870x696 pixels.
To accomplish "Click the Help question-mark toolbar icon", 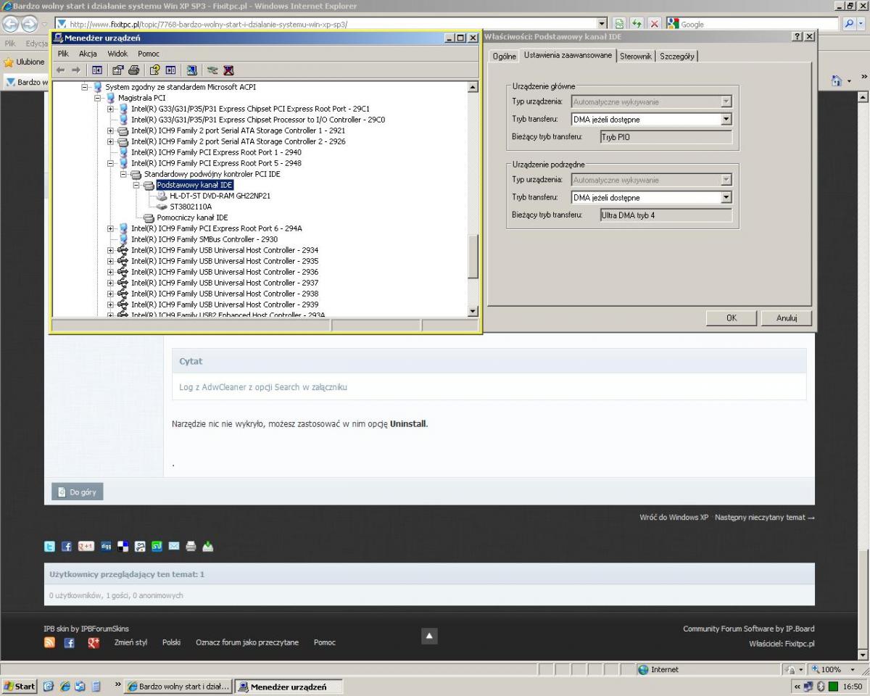I will 154,70.
